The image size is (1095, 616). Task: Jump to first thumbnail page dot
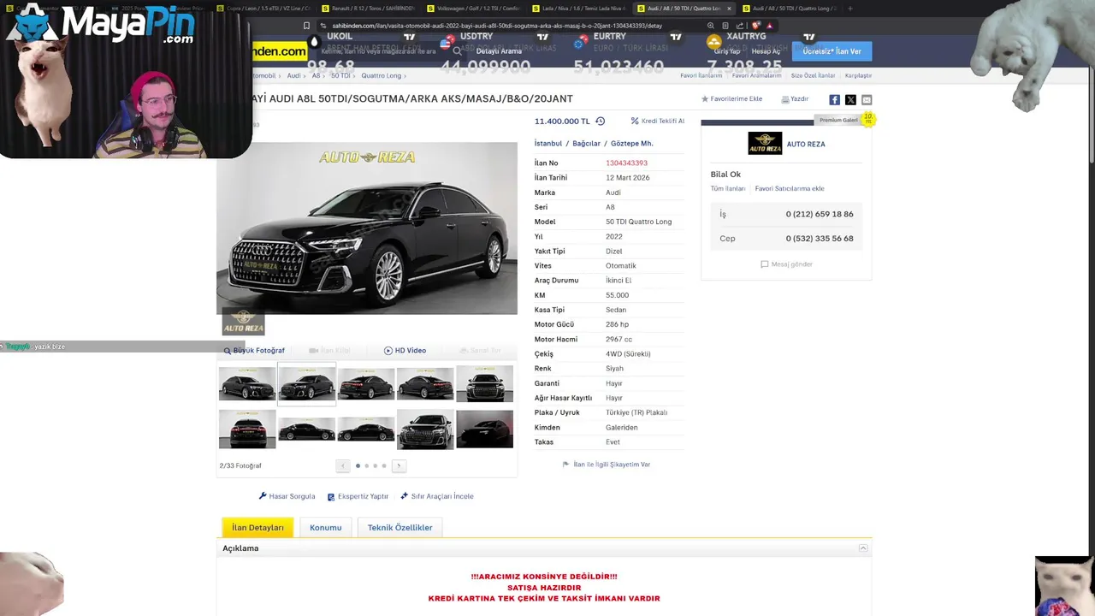(358, 465)
